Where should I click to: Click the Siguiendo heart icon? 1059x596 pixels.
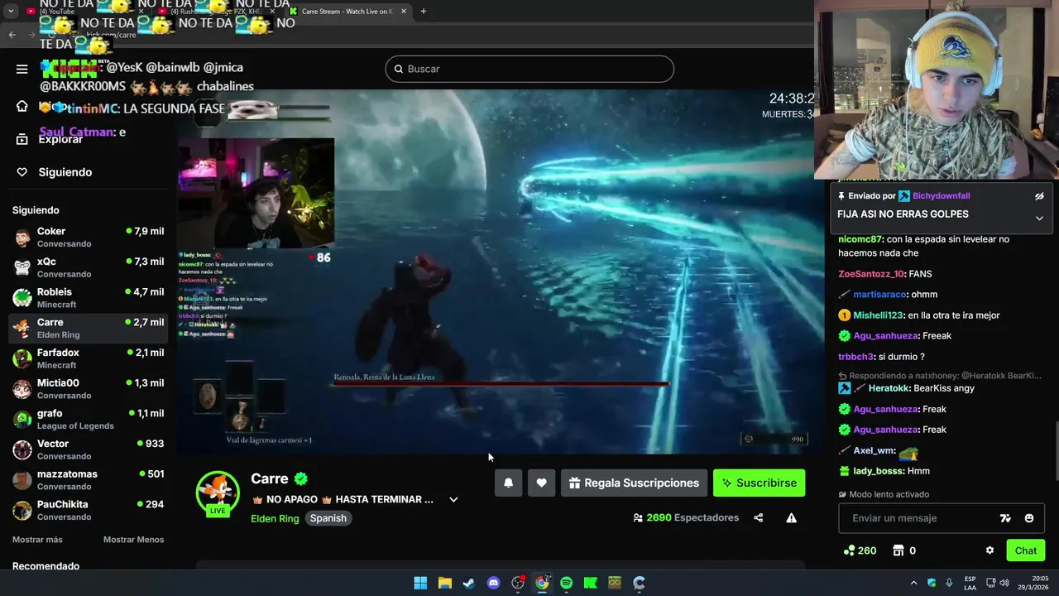click(x=22, y=172)
